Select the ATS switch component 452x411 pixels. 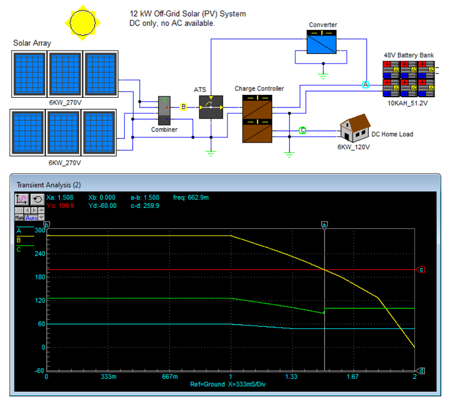[x=210, y=106]
